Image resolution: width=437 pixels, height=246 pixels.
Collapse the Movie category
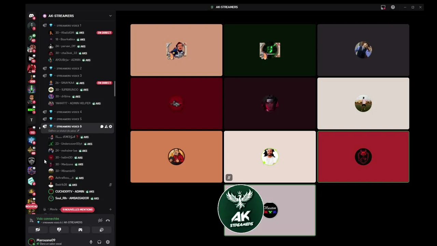tap(54, 209)
